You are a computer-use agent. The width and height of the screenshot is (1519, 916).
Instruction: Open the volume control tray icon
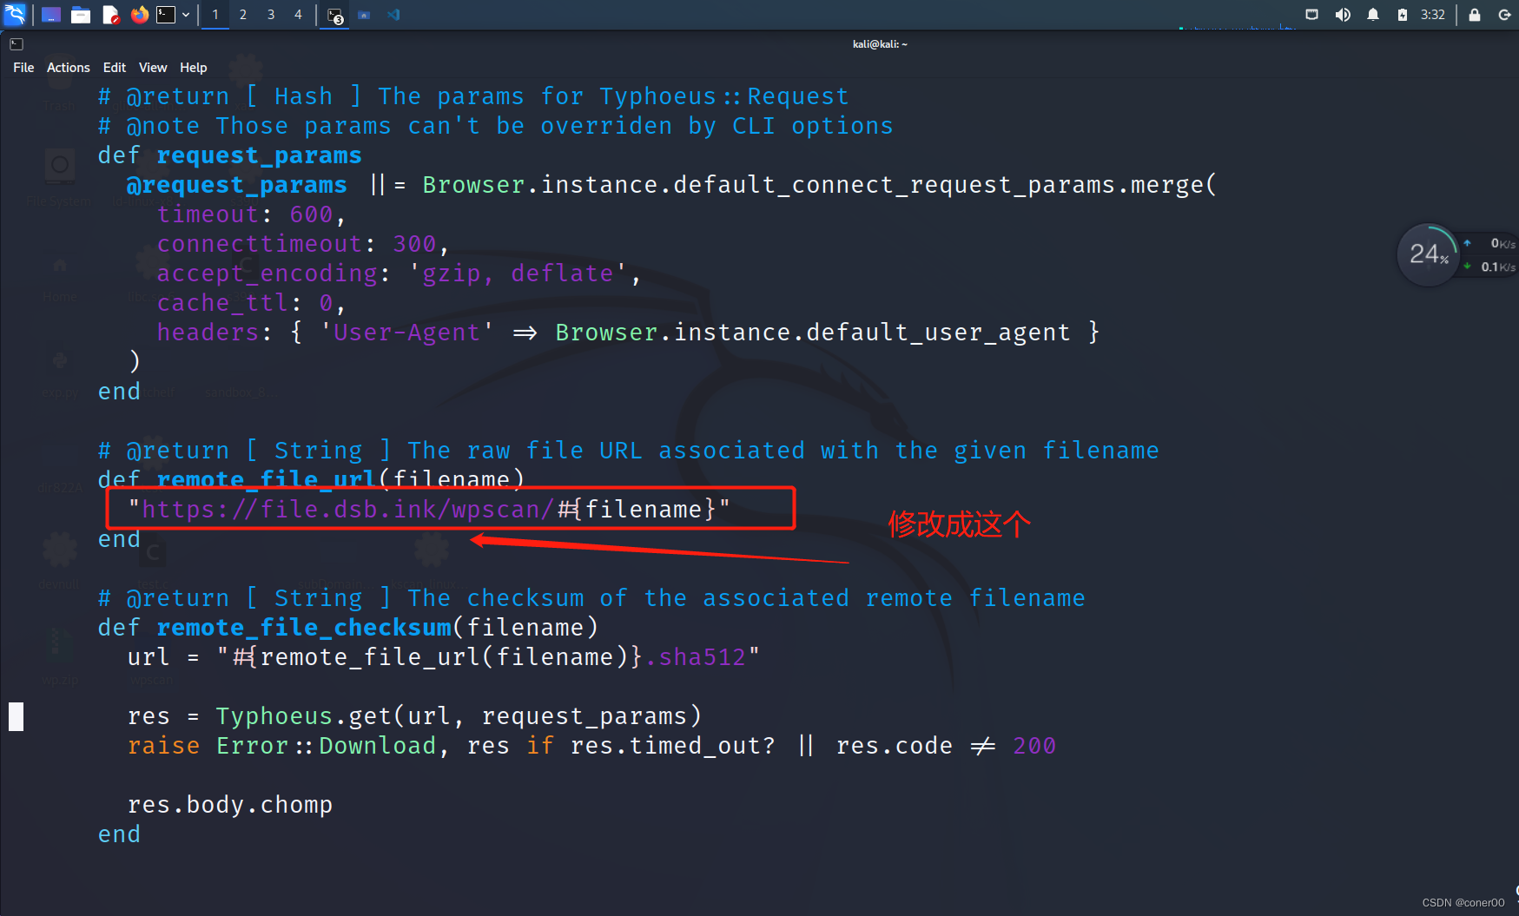1343,15
